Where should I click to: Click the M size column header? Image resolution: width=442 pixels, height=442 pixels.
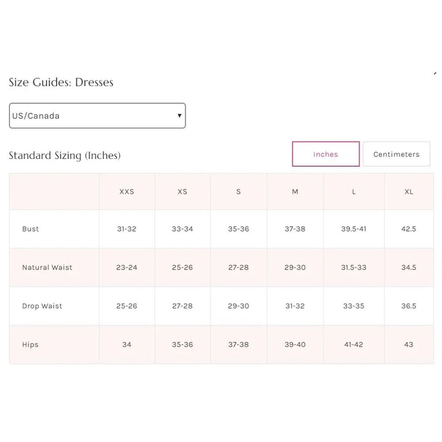295,191
